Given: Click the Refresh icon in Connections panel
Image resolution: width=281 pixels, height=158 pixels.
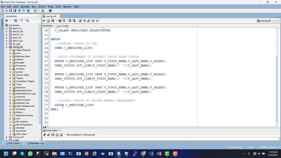Looking at the screenshot, I should [15, 21].
